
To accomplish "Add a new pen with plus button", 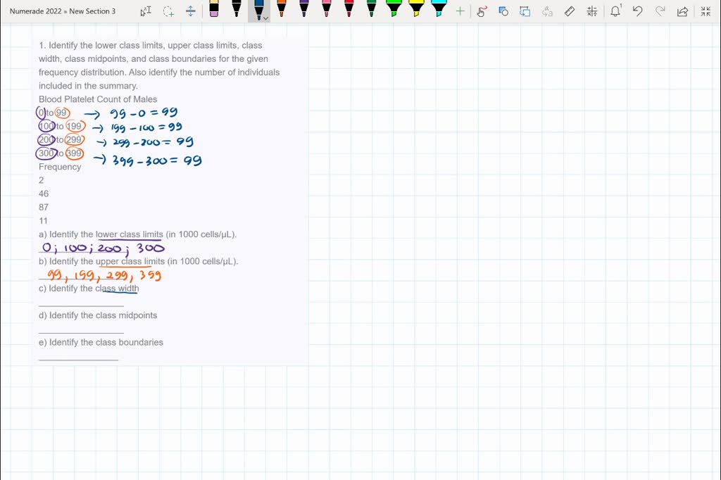I will point(460,11).
